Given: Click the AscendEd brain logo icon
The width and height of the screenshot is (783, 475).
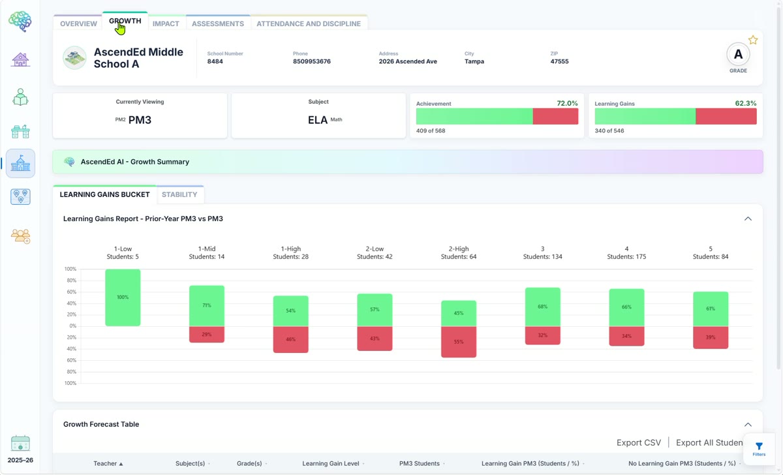Looking at the screenshot, I should [x=20, y=22].
